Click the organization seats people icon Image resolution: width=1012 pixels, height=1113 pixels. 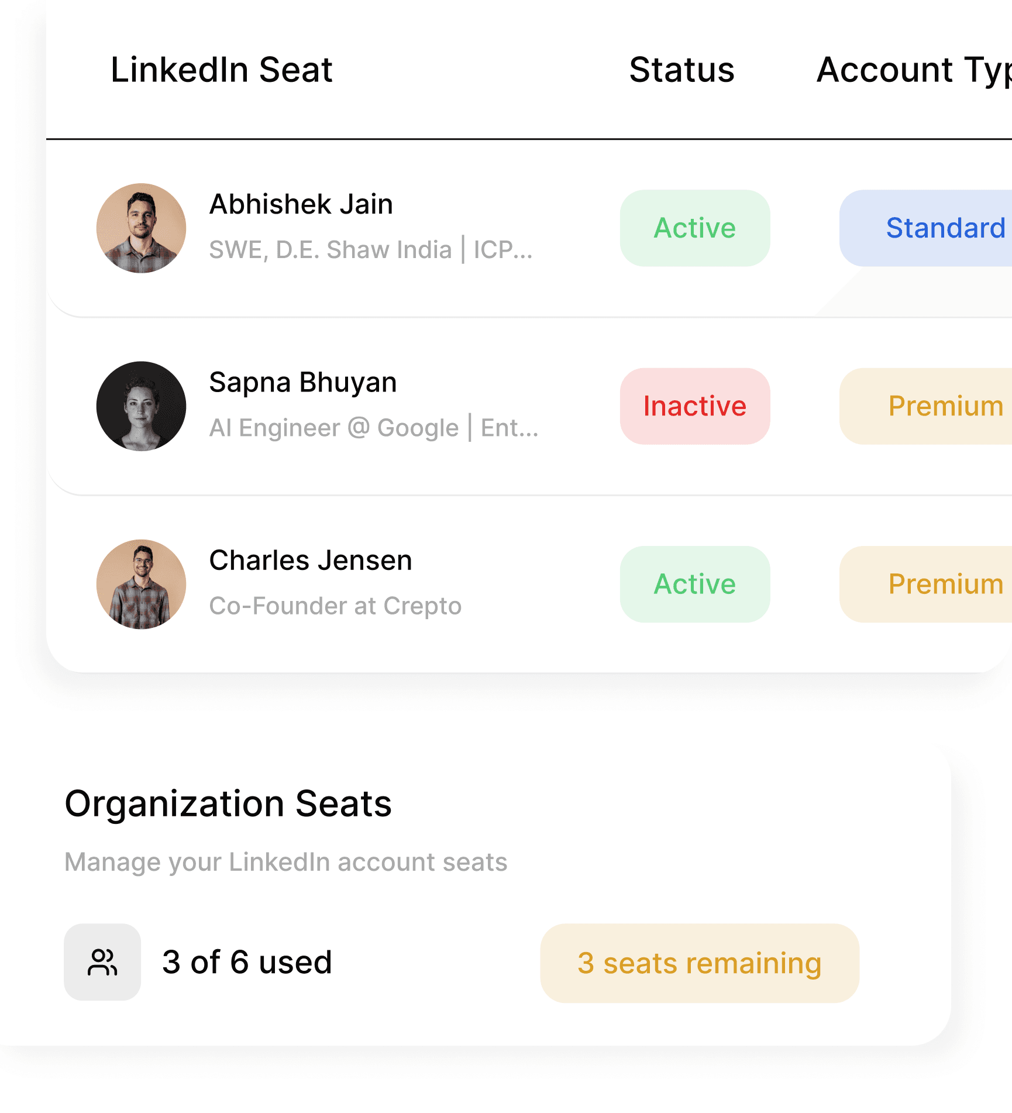(102, 962)
